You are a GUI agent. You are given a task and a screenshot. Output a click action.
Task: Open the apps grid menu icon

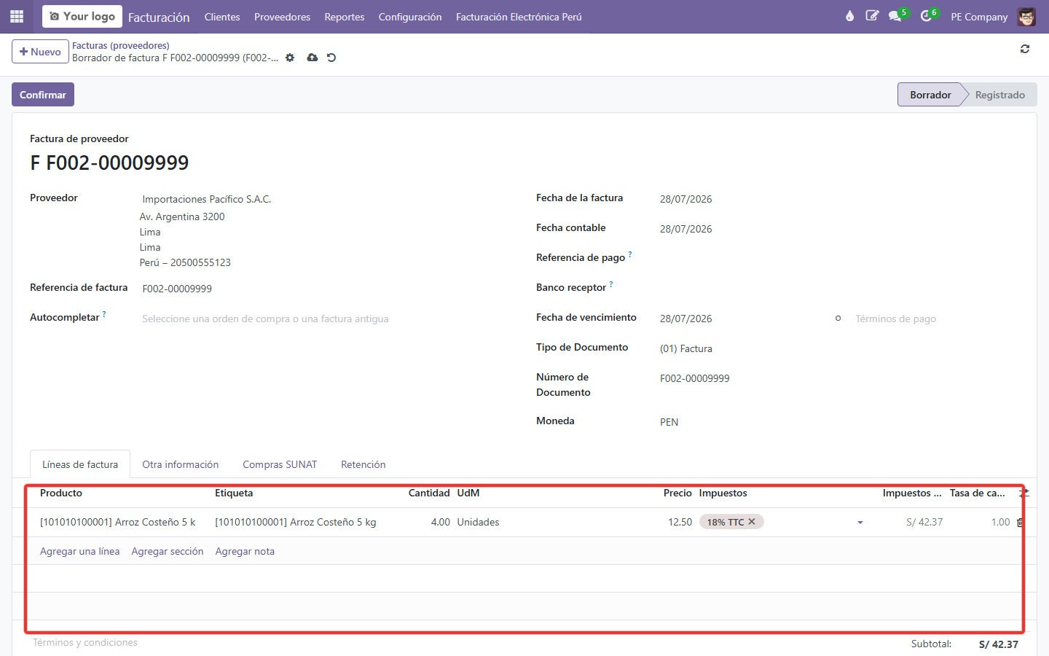click(x=17, y=16)
